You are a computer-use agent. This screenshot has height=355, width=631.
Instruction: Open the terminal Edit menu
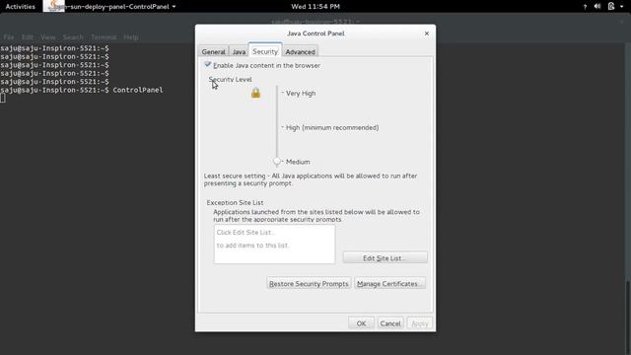tap(28, 37)
